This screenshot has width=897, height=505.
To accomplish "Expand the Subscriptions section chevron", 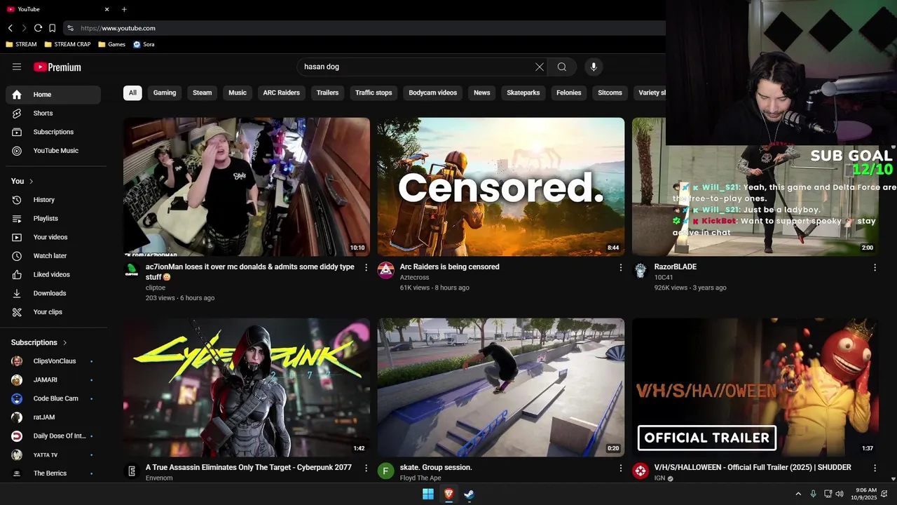I will coord(65,342).
